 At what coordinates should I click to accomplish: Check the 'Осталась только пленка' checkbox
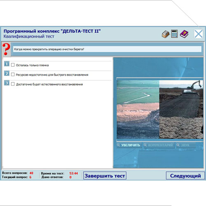pos(13,65)
